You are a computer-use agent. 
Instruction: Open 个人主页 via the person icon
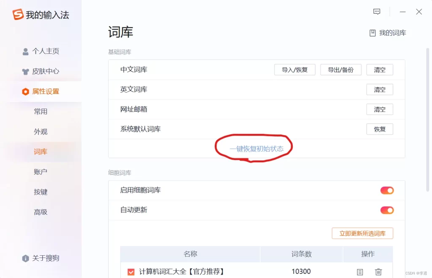click(x=25, y=51)
